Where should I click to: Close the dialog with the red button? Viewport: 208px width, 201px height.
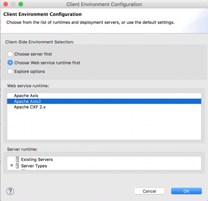click(x=6, y=4)
